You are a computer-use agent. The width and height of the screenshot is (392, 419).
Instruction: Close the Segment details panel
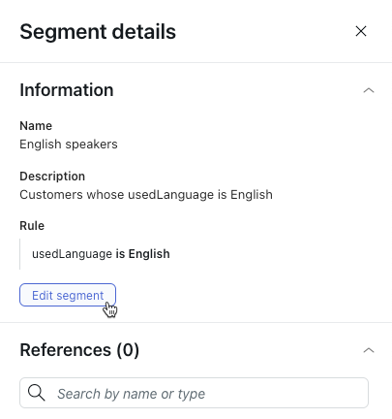click(x=361, y=31)
